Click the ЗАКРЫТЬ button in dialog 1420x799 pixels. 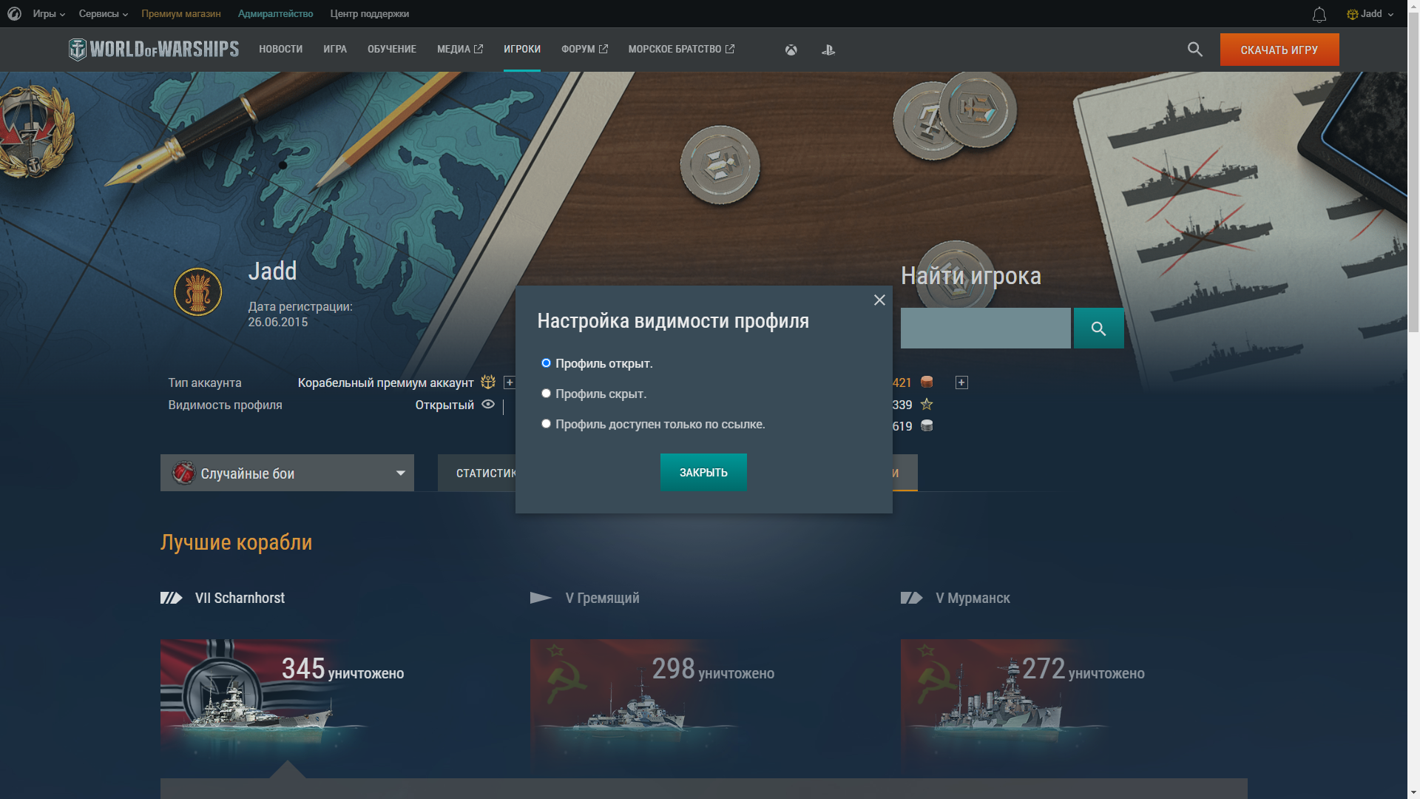coord(703,472)
